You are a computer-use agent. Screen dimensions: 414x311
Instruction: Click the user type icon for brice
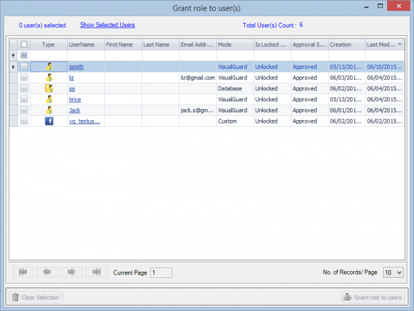click(x=49, y=99)
